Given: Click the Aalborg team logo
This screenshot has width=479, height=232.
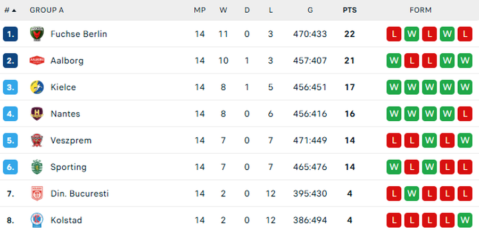Looking at the screenshot, I should [x=37, y=61].
